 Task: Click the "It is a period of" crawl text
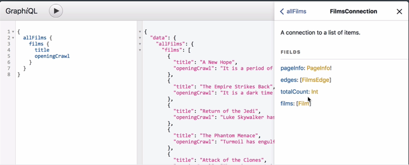click(x=247, y=68)
